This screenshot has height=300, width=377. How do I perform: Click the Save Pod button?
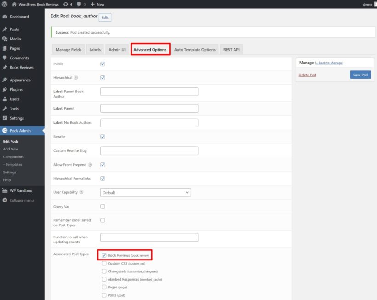pyautogui.click(x=360, y=75)
